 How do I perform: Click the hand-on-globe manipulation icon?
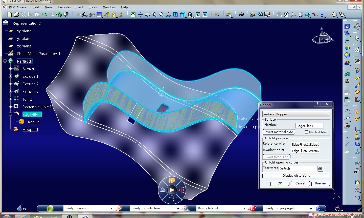(286, 15)
